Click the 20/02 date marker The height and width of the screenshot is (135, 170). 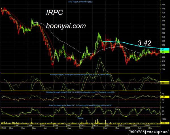pyautogui.click(x=147, y=125)
